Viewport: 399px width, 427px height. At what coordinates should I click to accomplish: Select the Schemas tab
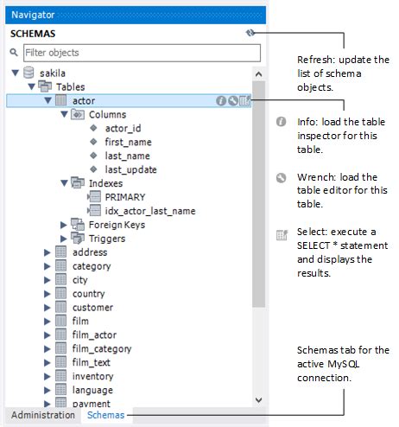click(106, 415)
